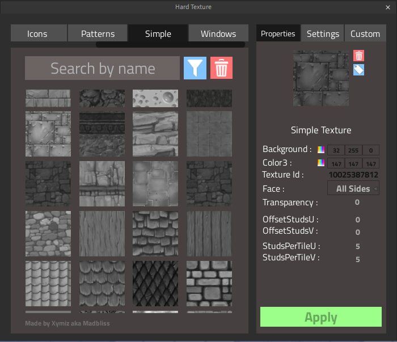397x342 pixels.
Task: Pick the roof tile texture thumbnail
Action: coord(48,284)
